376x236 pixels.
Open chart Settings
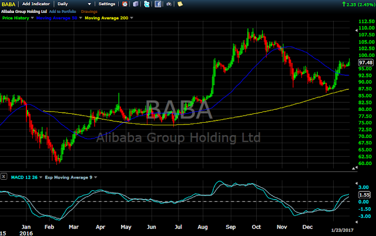(x=107, y=4)
